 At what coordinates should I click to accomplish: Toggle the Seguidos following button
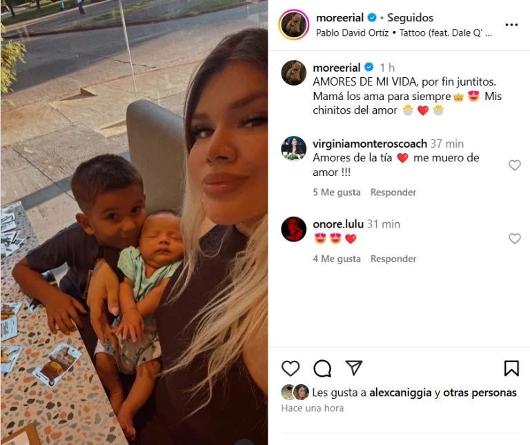coord(410,17)
